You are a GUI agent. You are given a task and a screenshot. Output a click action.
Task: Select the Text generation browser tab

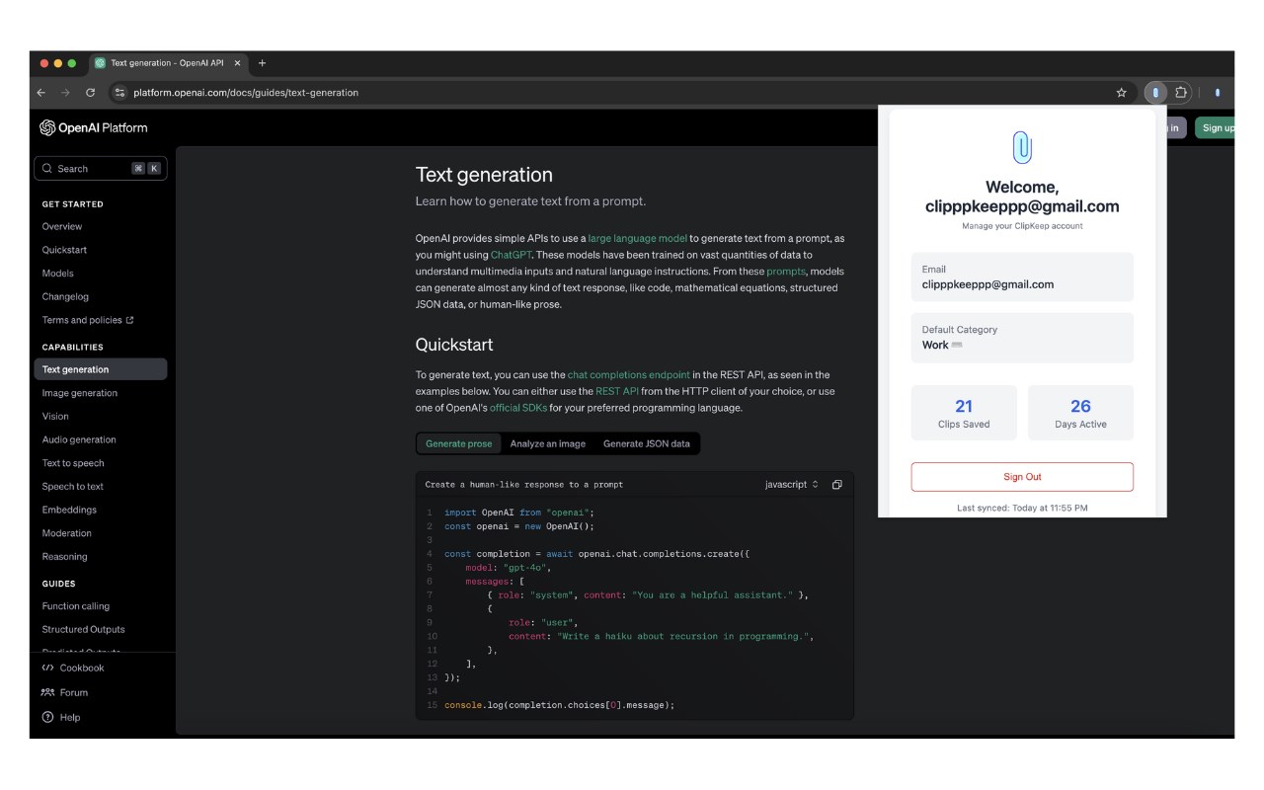tap(168, 63)
